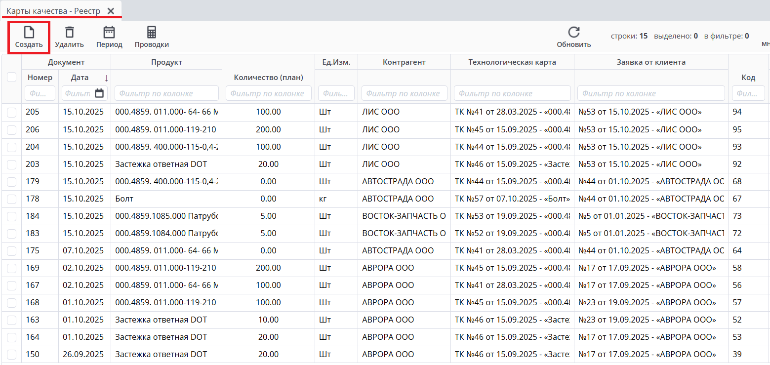The width and height of the screenshot is (770, 365).
Task: Sort by the Номер column header
Action: point(40,78)
